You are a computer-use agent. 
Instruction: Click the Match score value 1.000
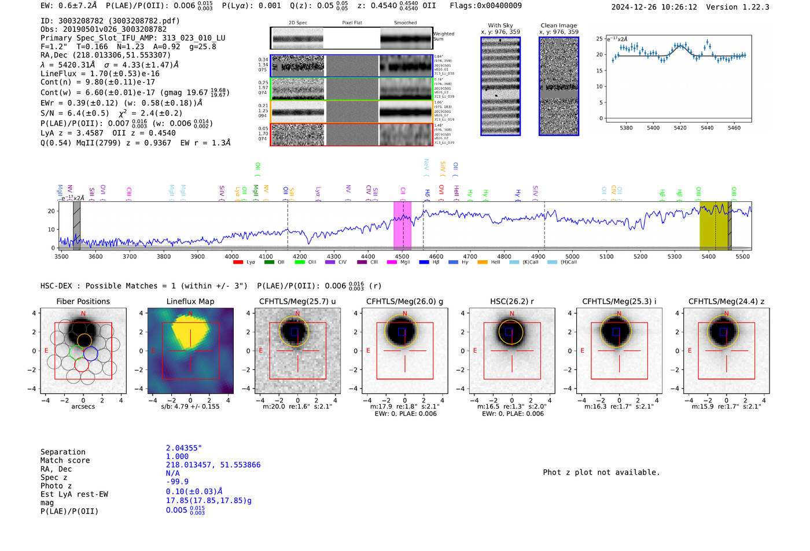click(177, 456)
